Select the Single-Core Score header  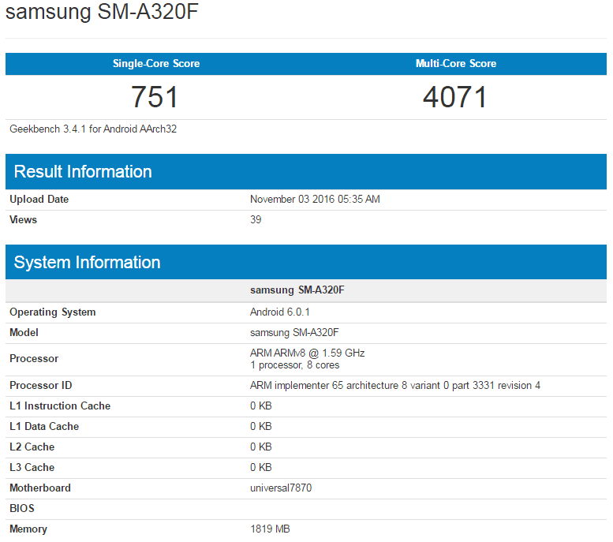156,64
